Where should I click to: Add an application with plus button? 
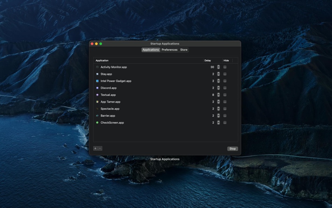[x=95, y=148]
